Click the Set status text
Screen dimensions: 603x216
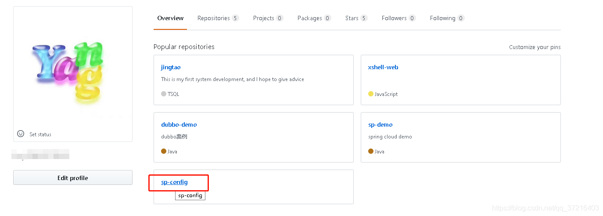click(x=40, y=135)
